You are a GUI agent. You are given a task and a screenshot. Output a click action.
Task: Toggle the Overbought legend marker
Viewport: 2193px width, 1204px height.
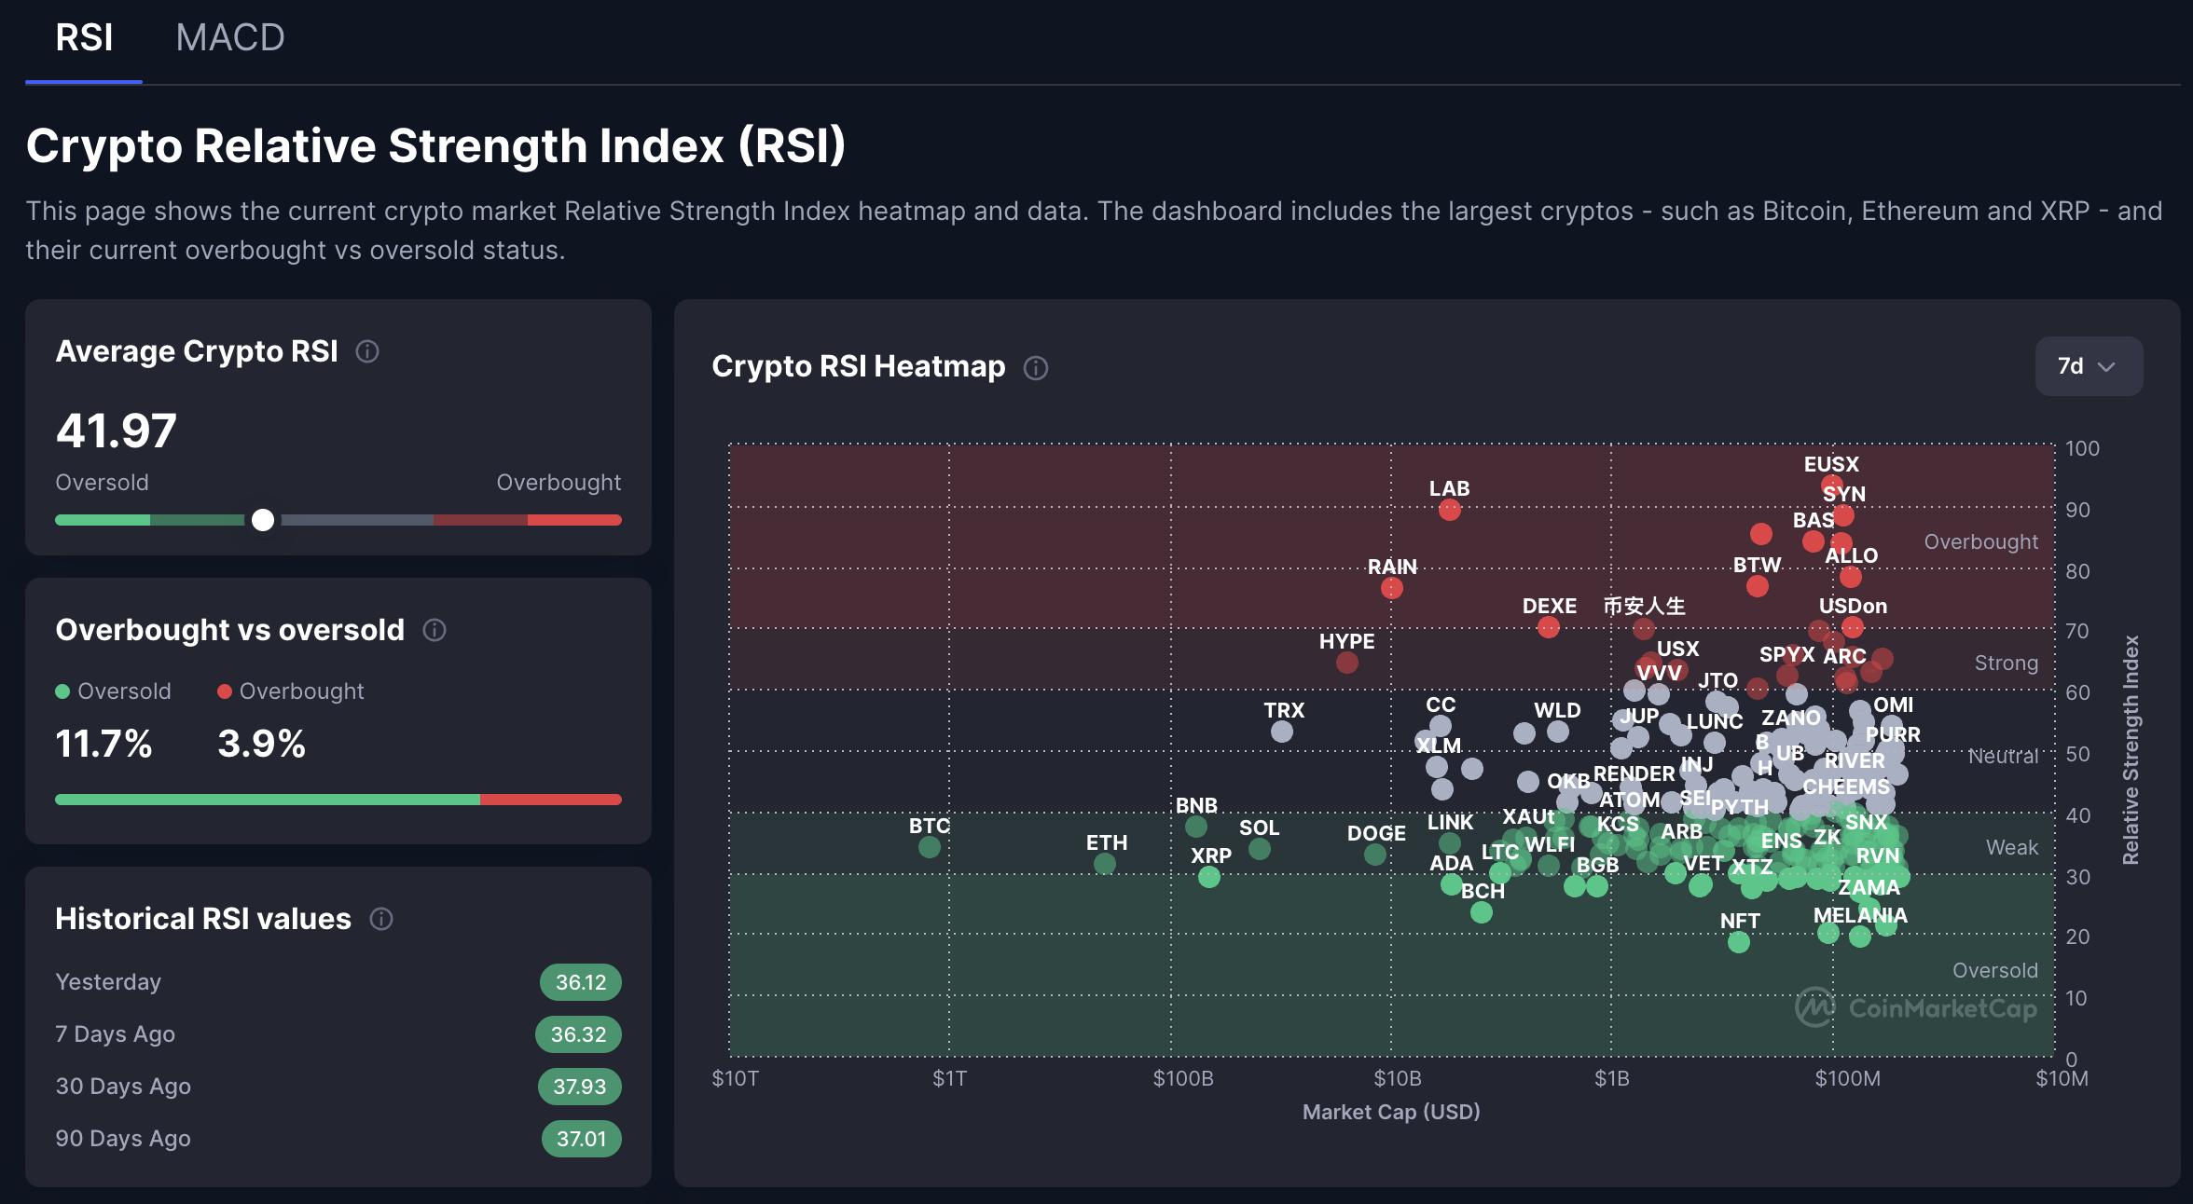(225, 691)
